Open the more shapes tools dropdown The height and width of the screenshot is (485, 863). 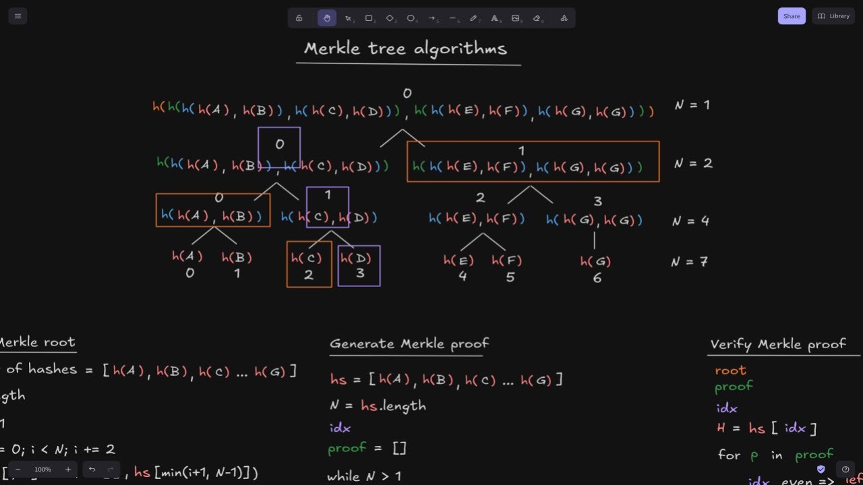pos(564,18)
